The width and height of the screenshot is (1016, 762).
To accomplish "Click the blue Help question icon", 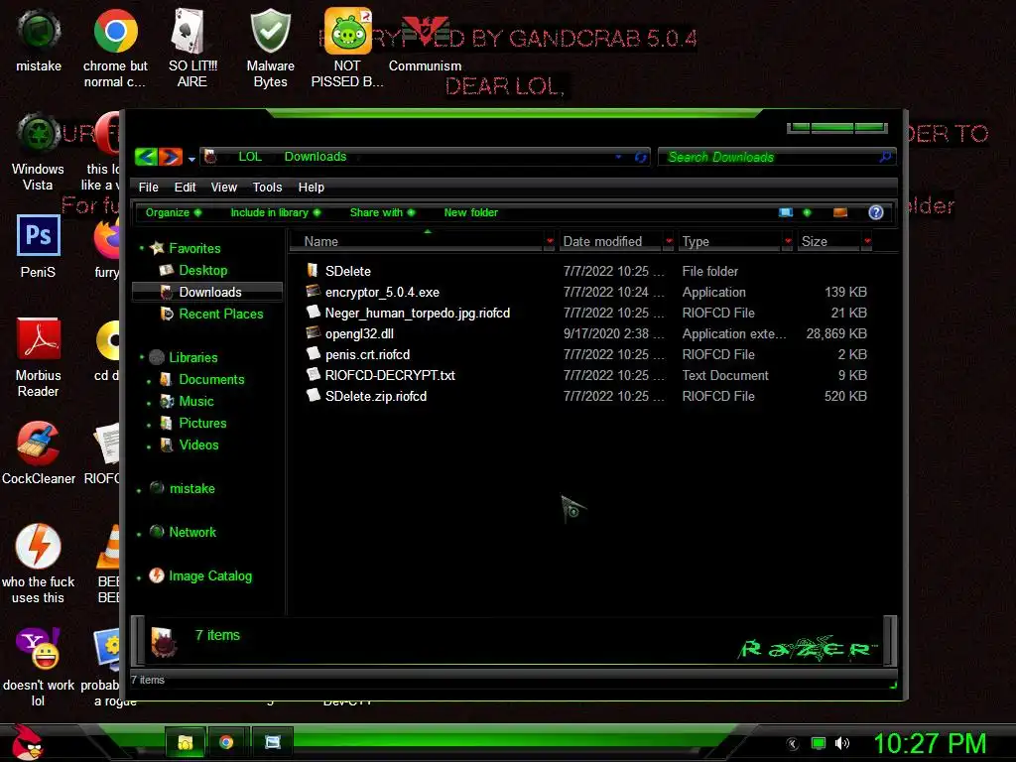I will [875, 212].
